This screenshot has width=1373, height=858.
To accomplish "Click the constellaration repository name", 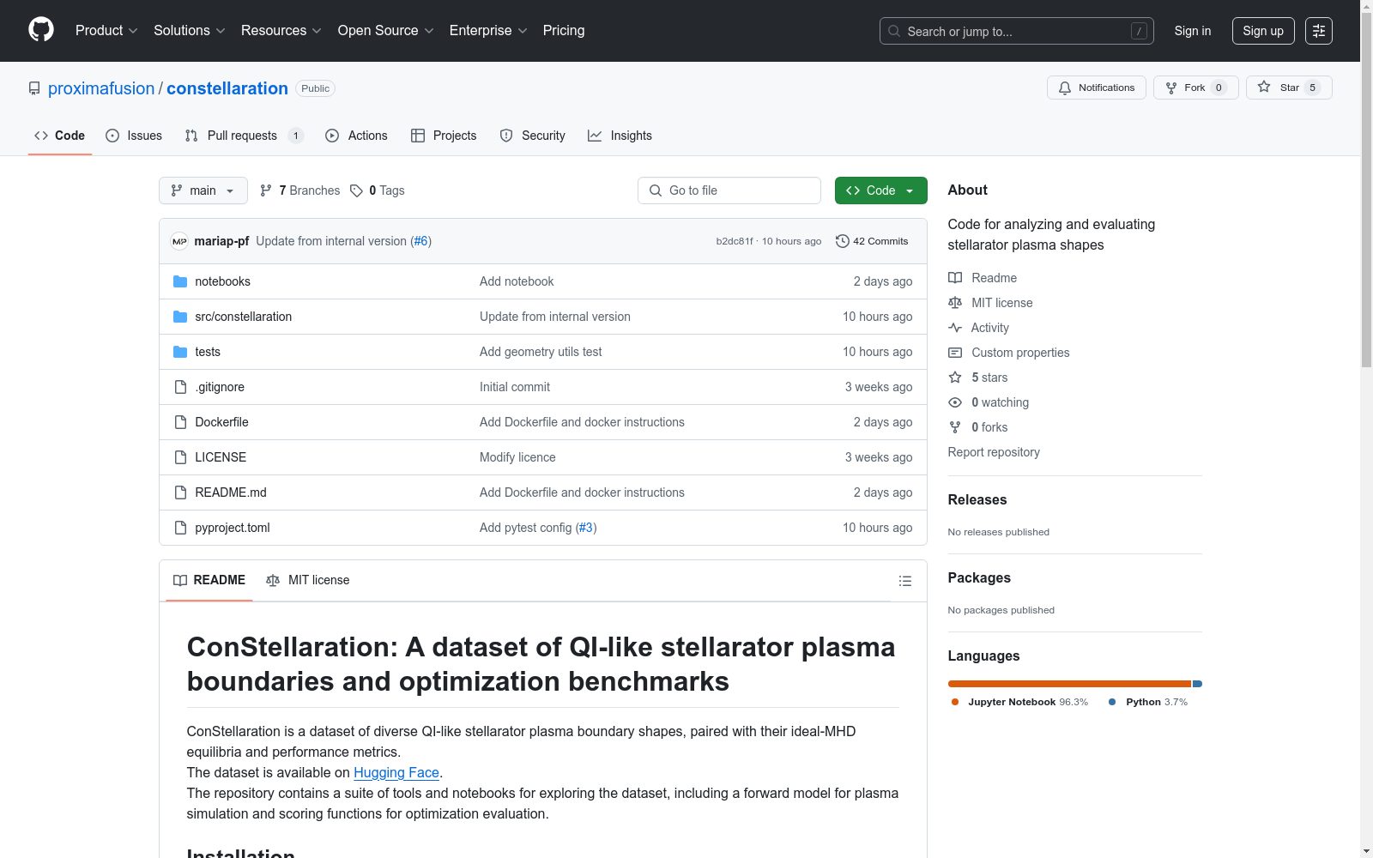I will 227,88.
